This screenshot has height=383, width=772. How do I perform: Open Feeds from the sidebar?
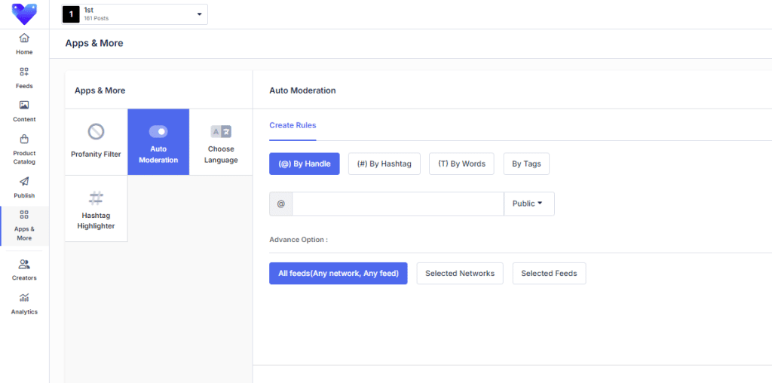coord(24,72)
